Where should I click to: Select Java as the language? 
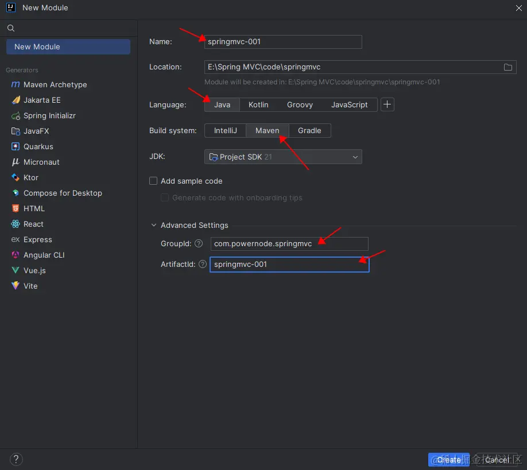click(x=222, y=105)
